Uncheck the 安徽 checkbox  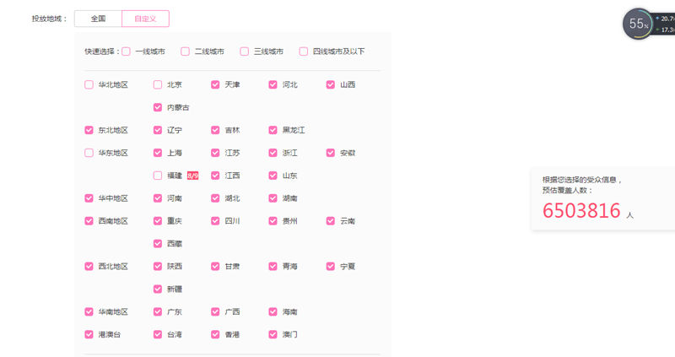pos(331,153)
